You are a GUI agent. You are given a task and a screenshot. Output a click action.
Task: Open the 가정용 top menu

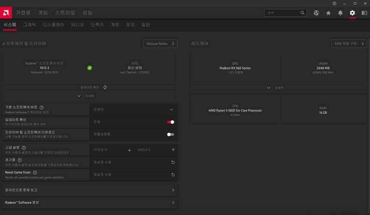coord(23,12)
